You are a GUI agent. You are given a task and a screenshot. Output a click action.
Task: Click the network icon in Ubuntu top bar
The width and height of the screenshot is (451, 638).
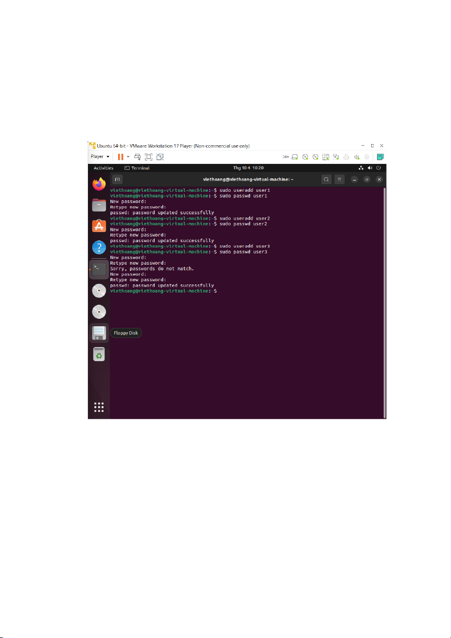[361, 168]
